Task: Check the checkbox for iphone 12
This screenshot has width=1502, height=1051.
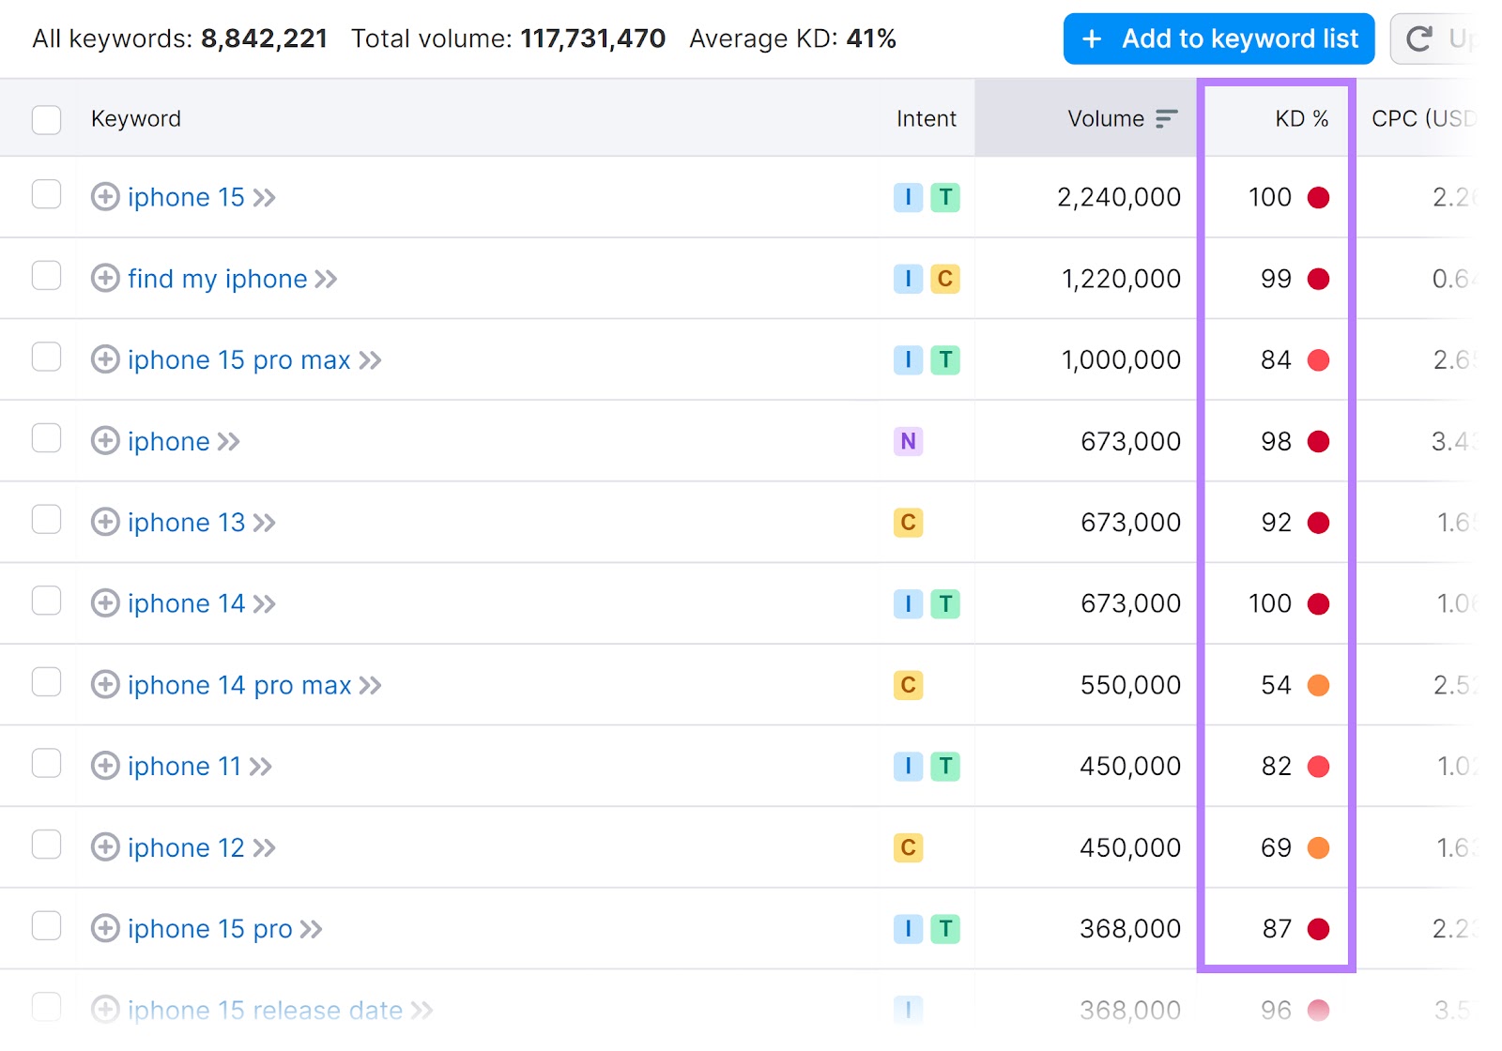Action: click(46, 845)
